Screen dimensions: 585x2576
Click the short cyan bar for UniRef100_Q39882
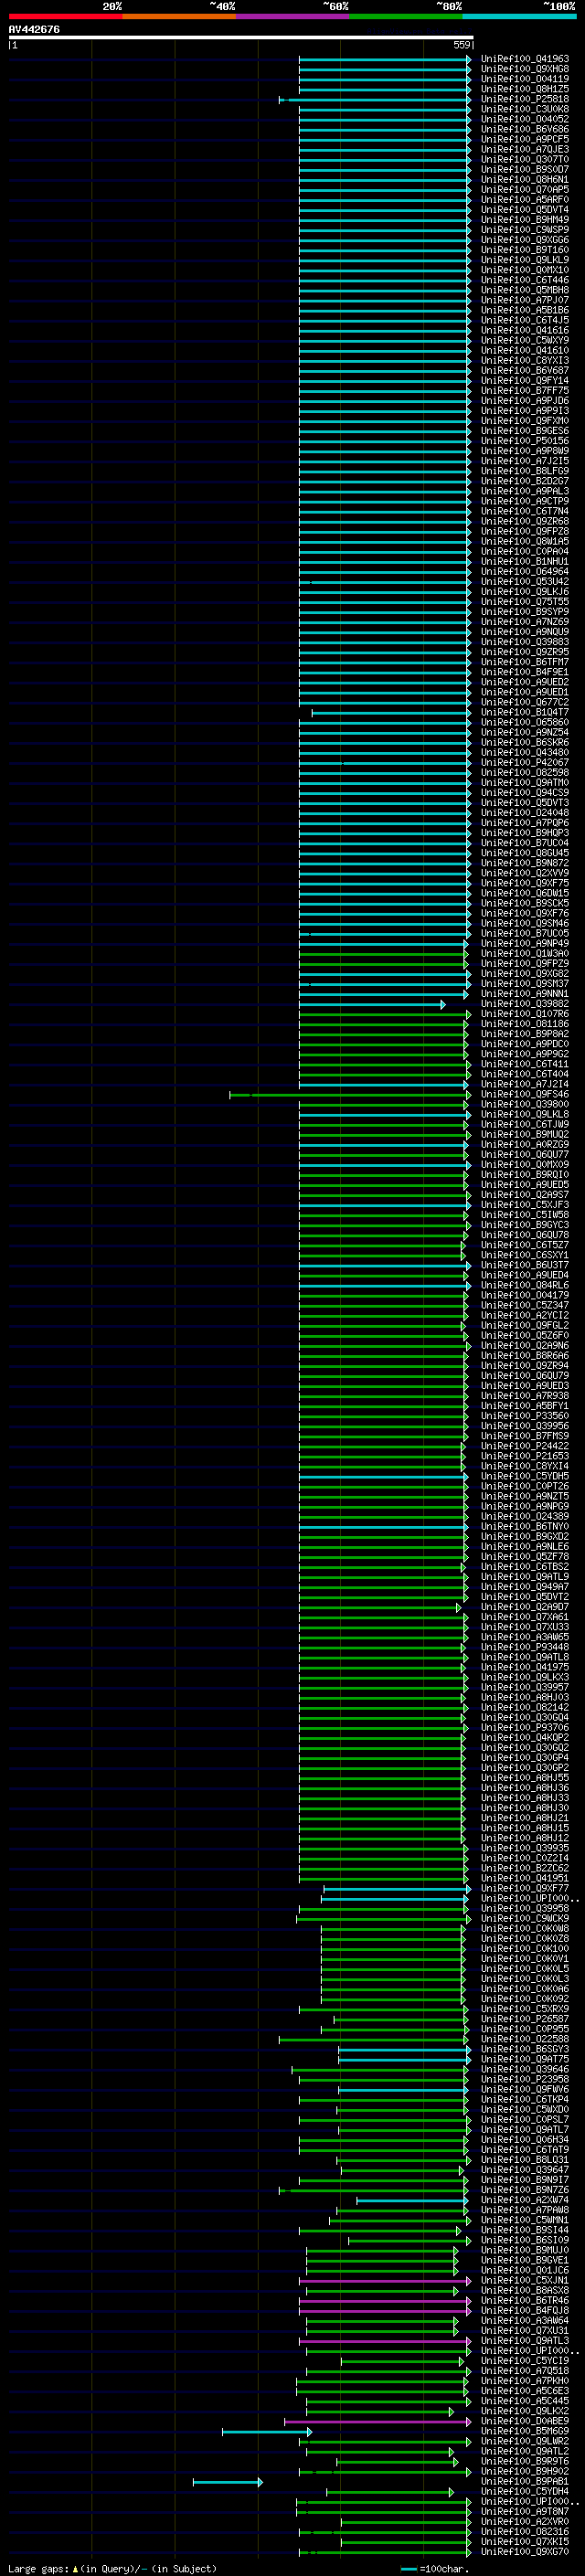point(372,1004)
